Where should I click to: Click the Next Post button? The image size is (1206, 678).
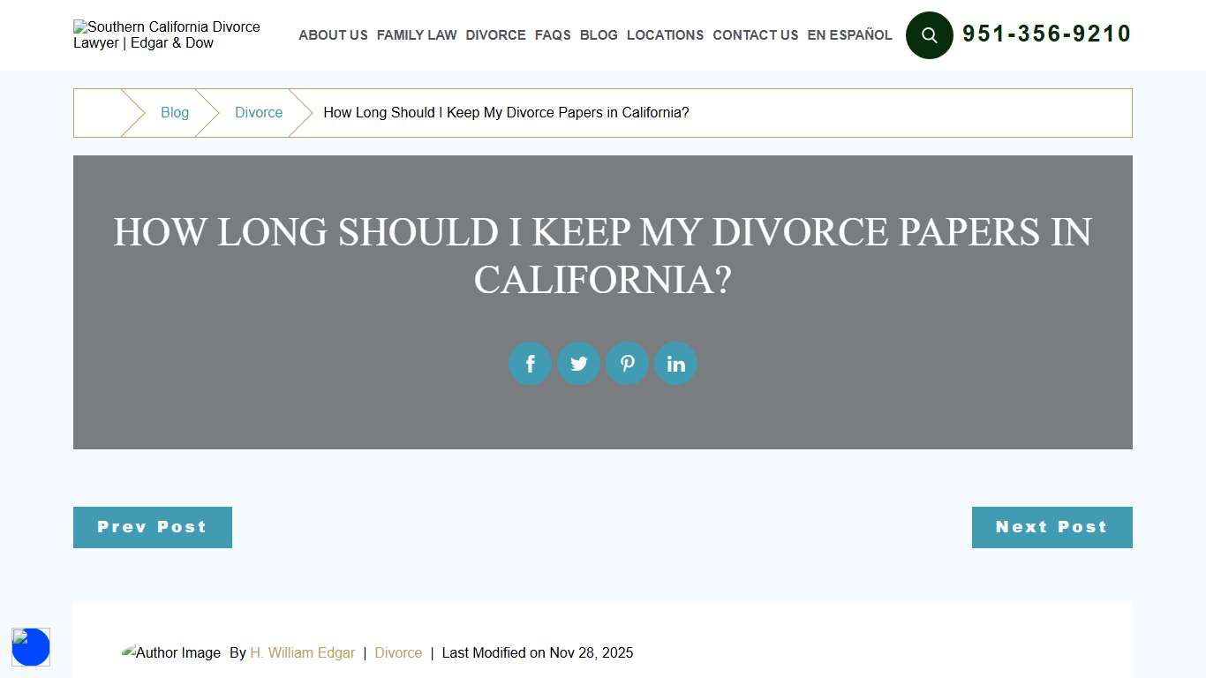pos(1051,527)
